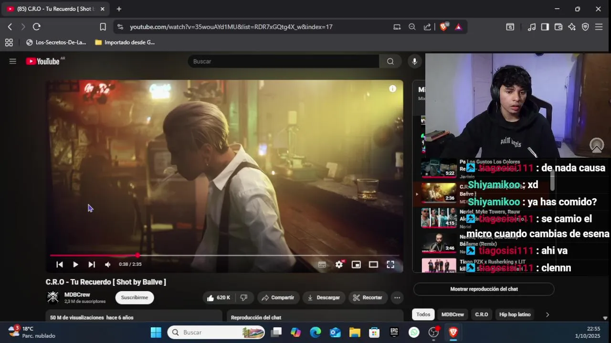
Task: Open Brave VPN shield icon
Action: point(585,27)
